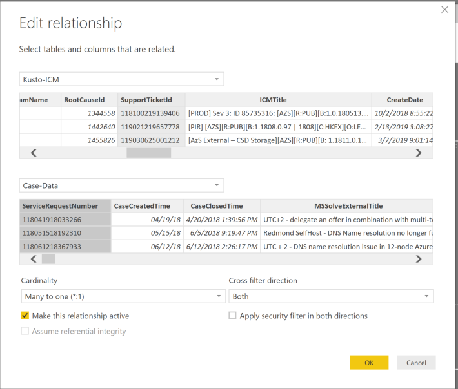Close the Edit relationship dialog
The height and width of the screenshot is (389, 458).
444,10
